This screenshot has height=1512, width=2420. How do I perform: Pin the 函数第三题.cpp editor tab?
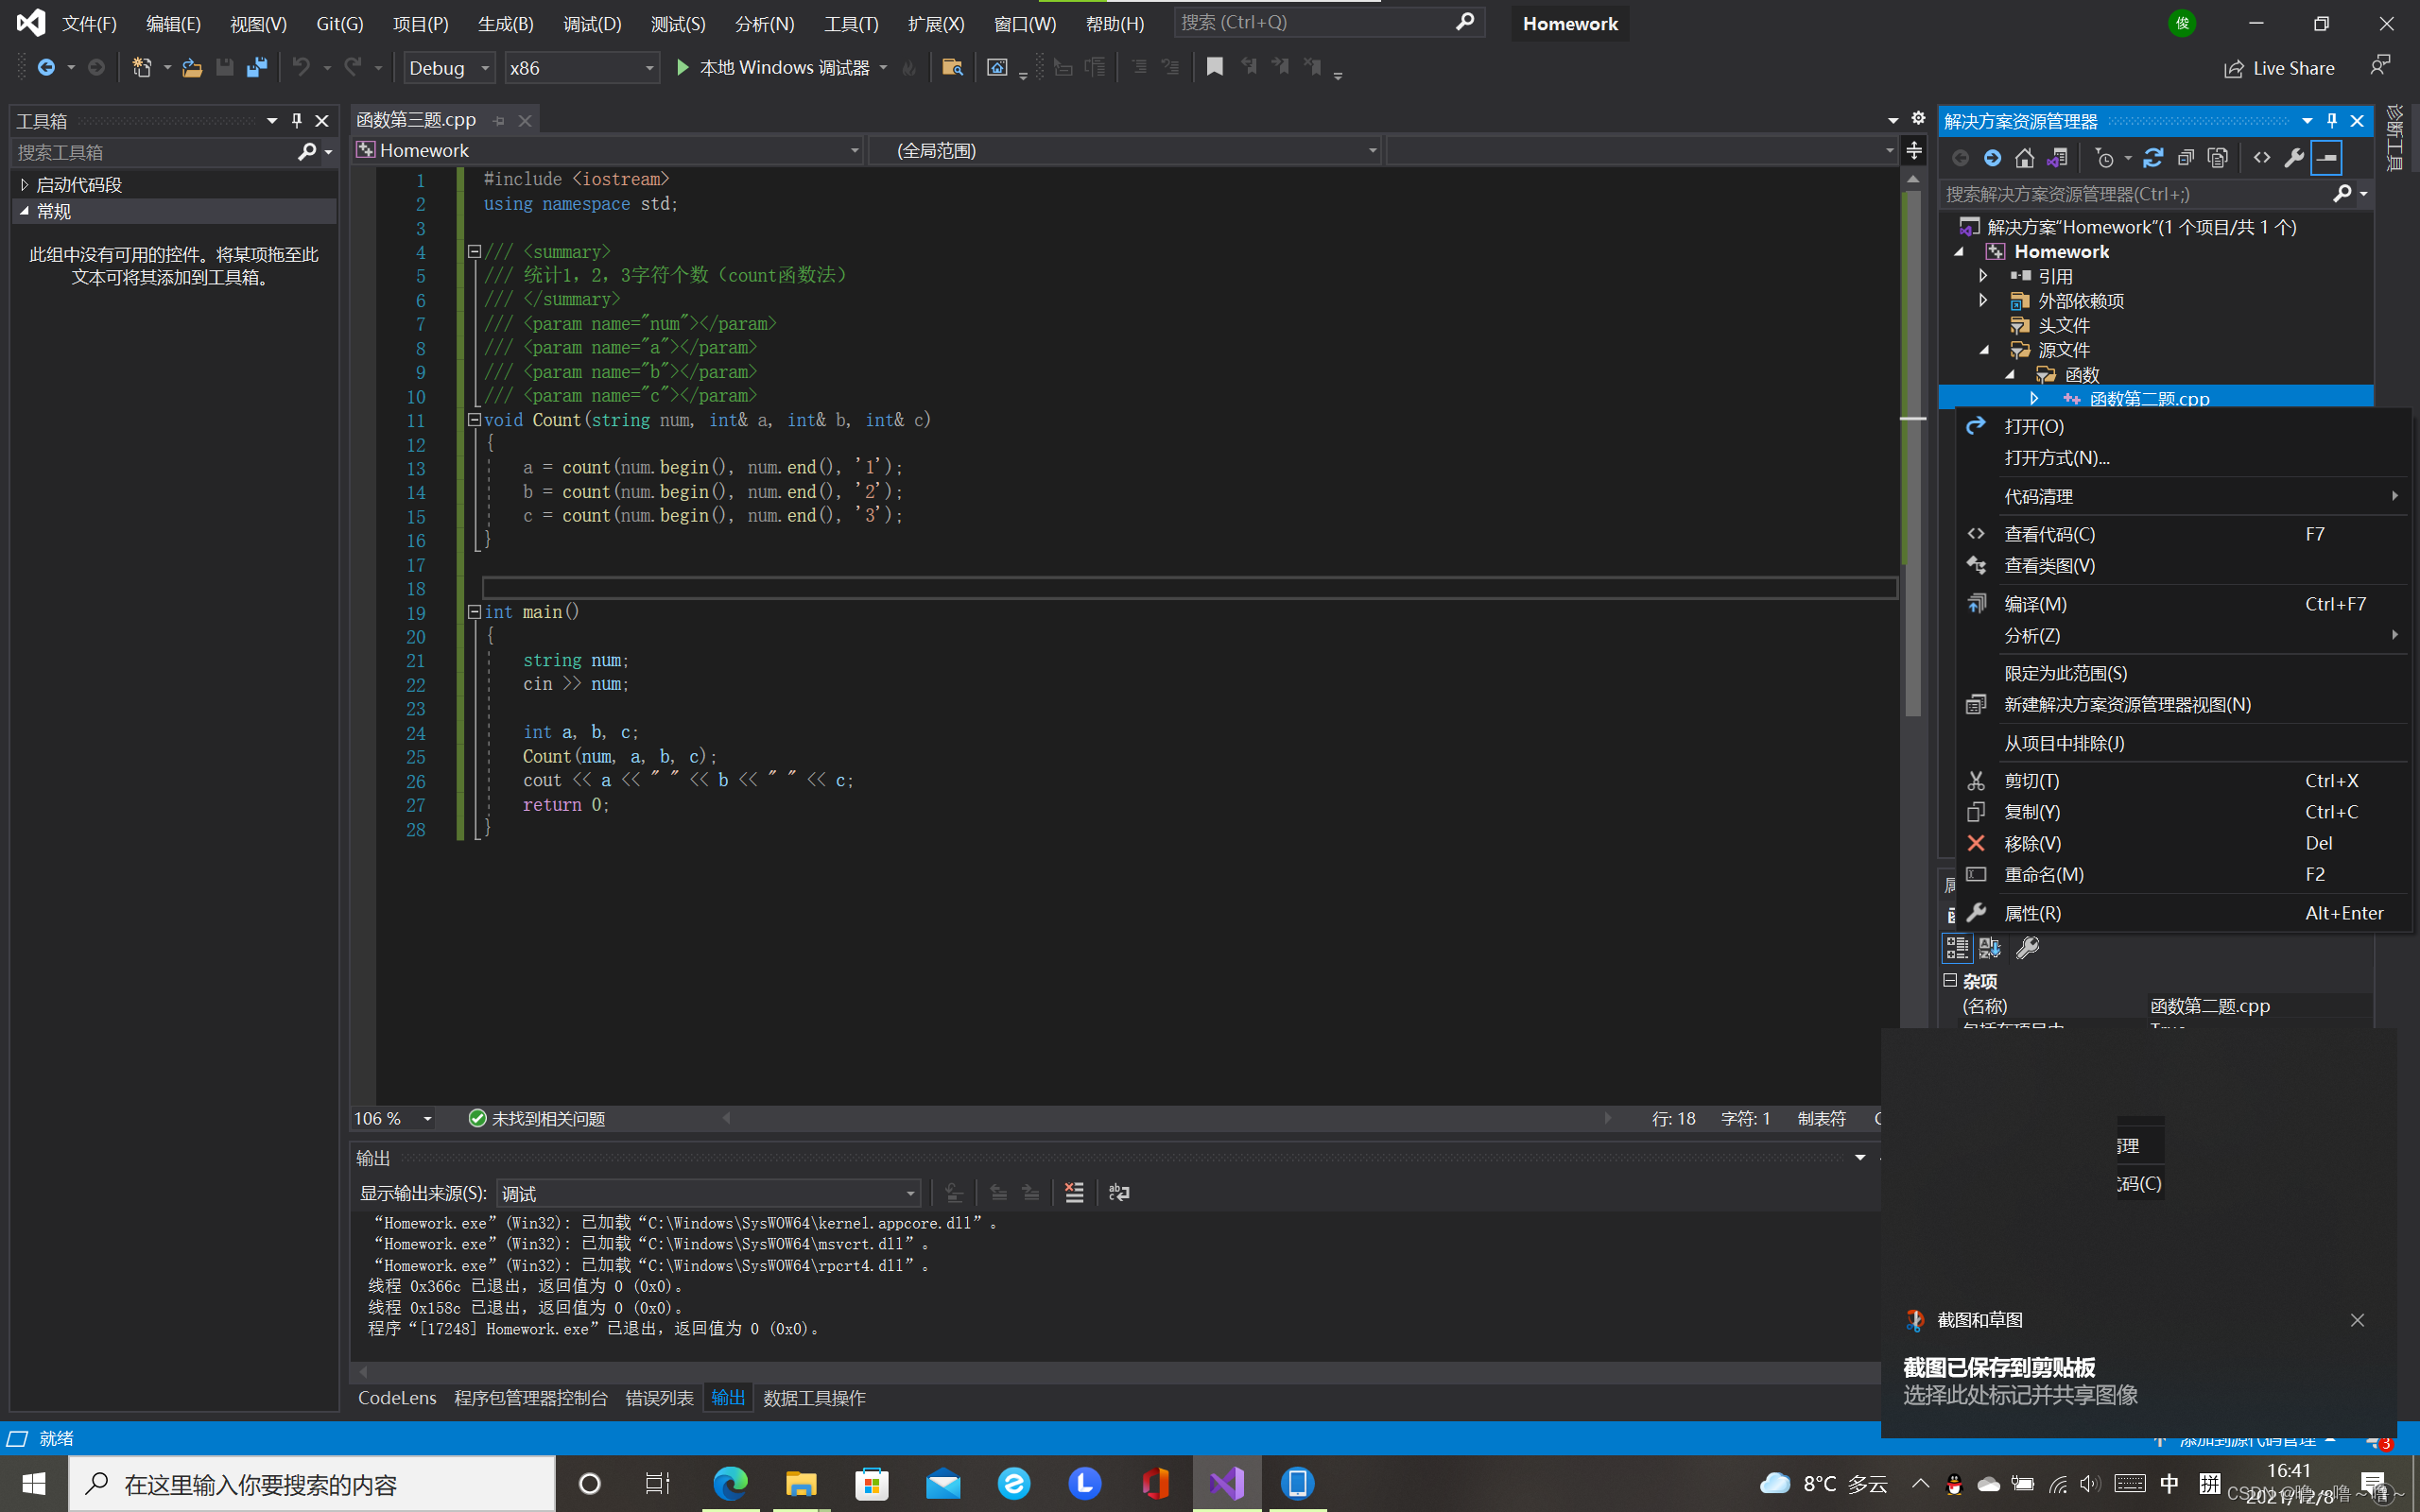point(499,121)
